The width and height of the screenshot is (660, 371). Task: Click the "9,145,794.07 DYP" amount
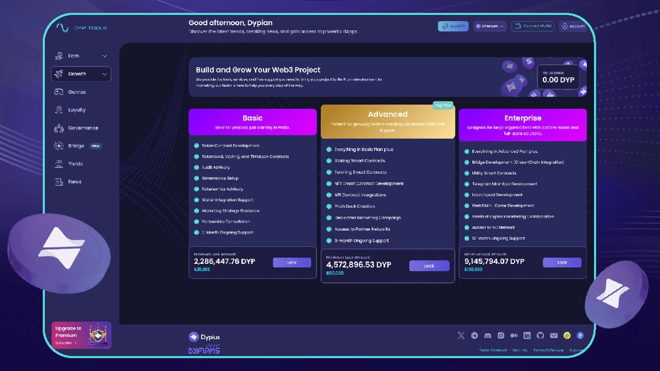(494, 262)
